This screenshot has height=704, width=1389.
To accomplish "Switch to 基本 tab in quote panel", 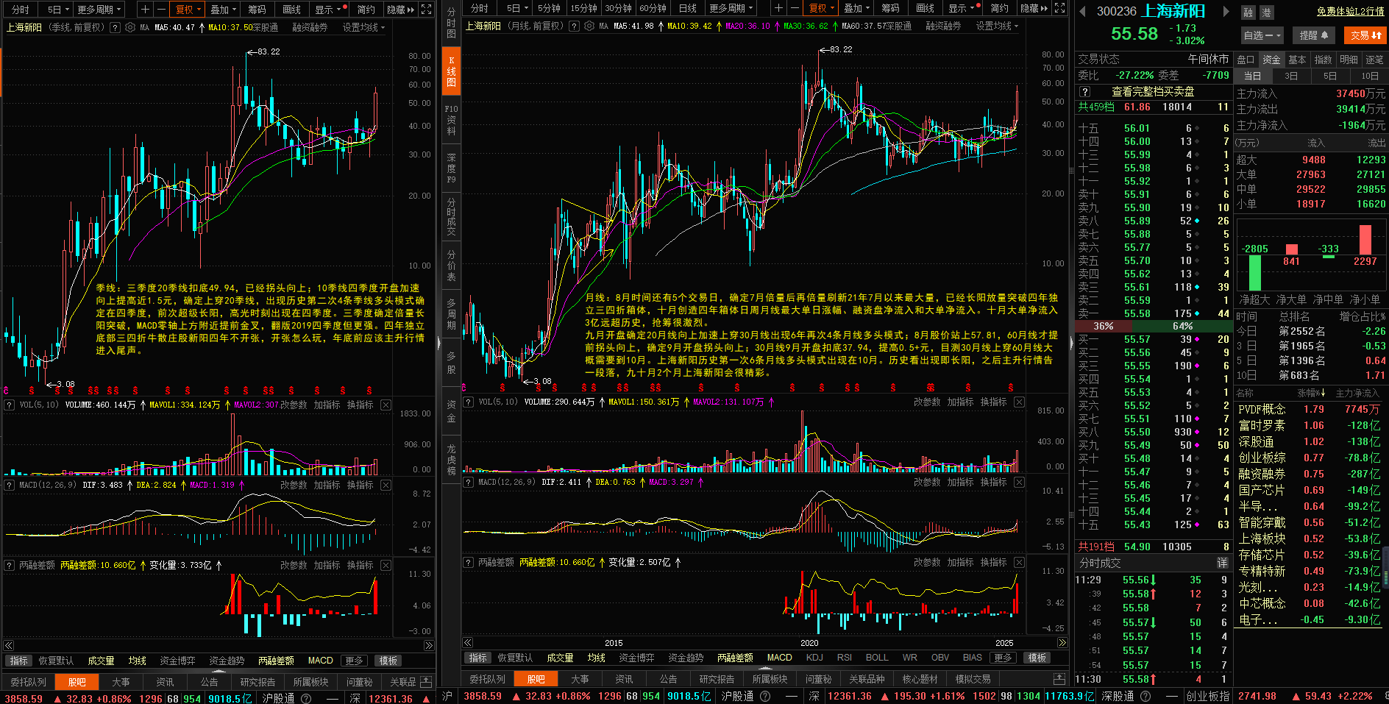I will [x=1297, y=60].
